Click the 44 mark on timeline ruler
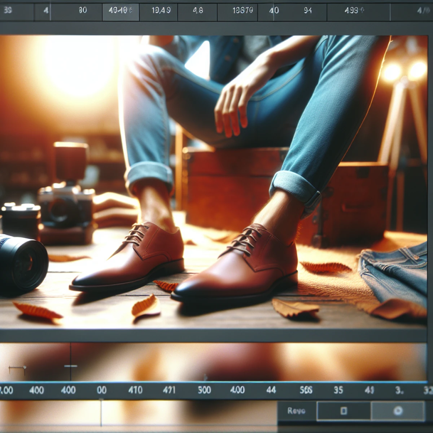Image resolution: width=433 pixels, height=433 pixels. [x=271, y=390]
